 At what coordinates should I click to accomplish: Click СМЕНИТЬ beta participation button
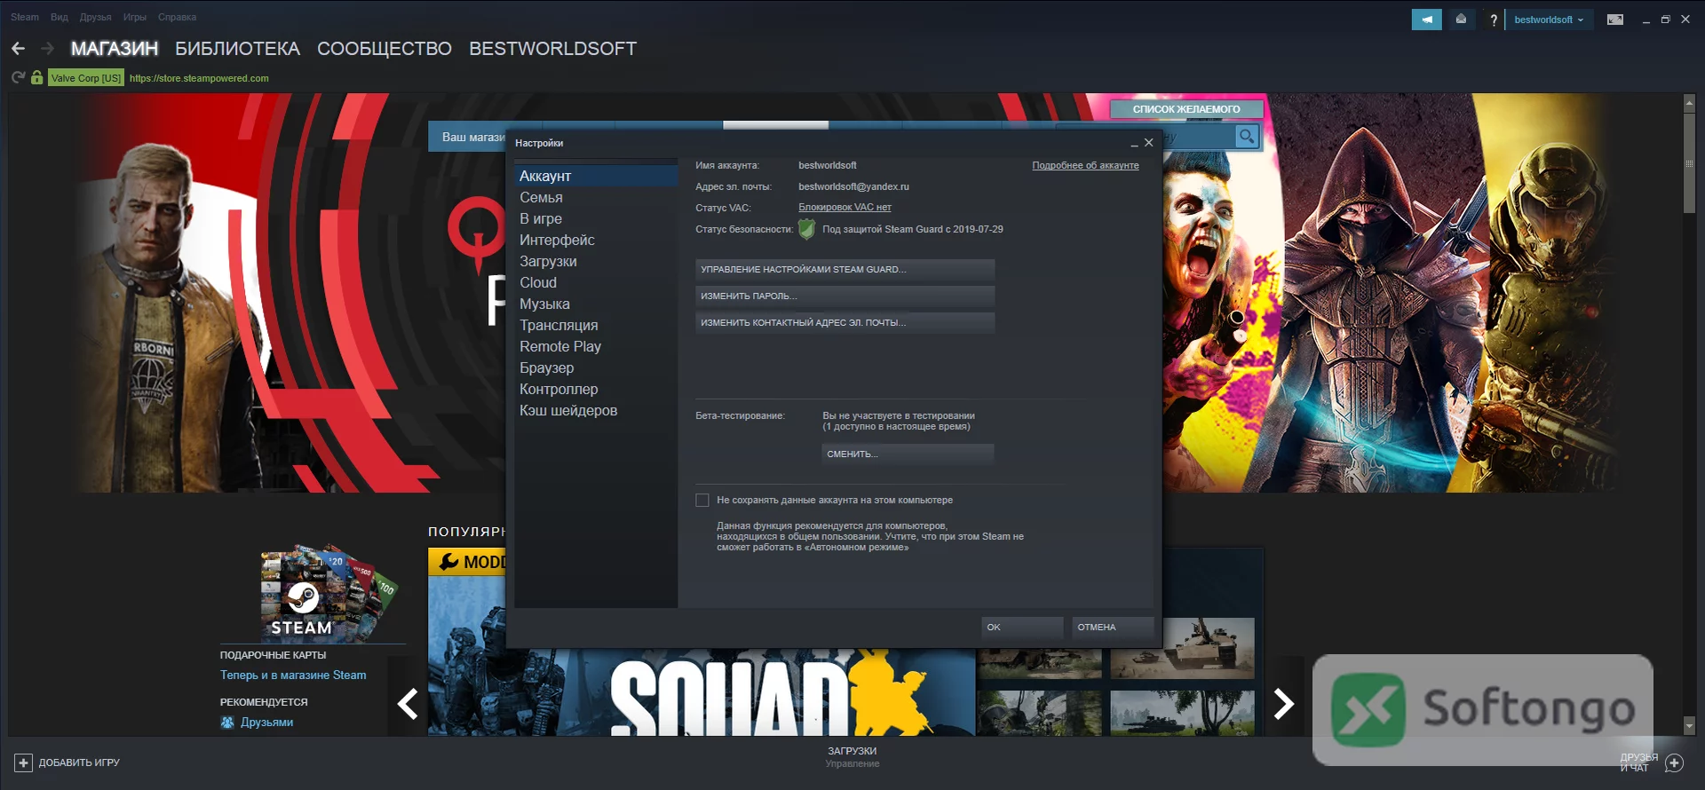coord(908,454)
